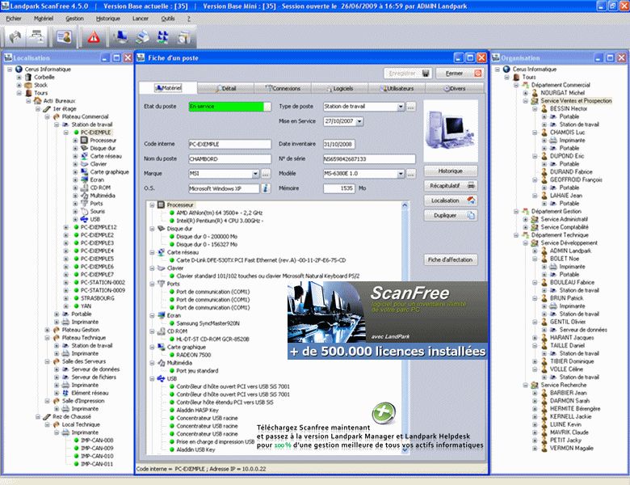Open the Marque dropdown arrow
This screenshot has width=630, height=485.
[x=255, y=174]
